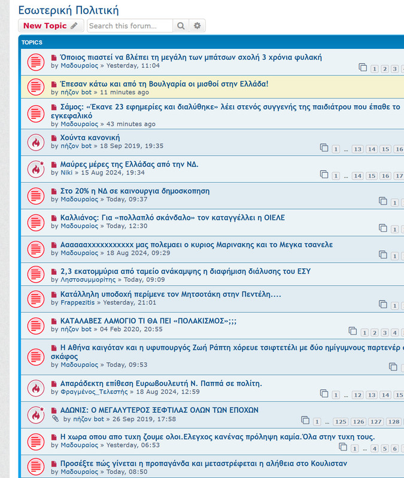
Task: Click unread post icon beside Βουλγαρία topic title
Action: coord(54,84)
